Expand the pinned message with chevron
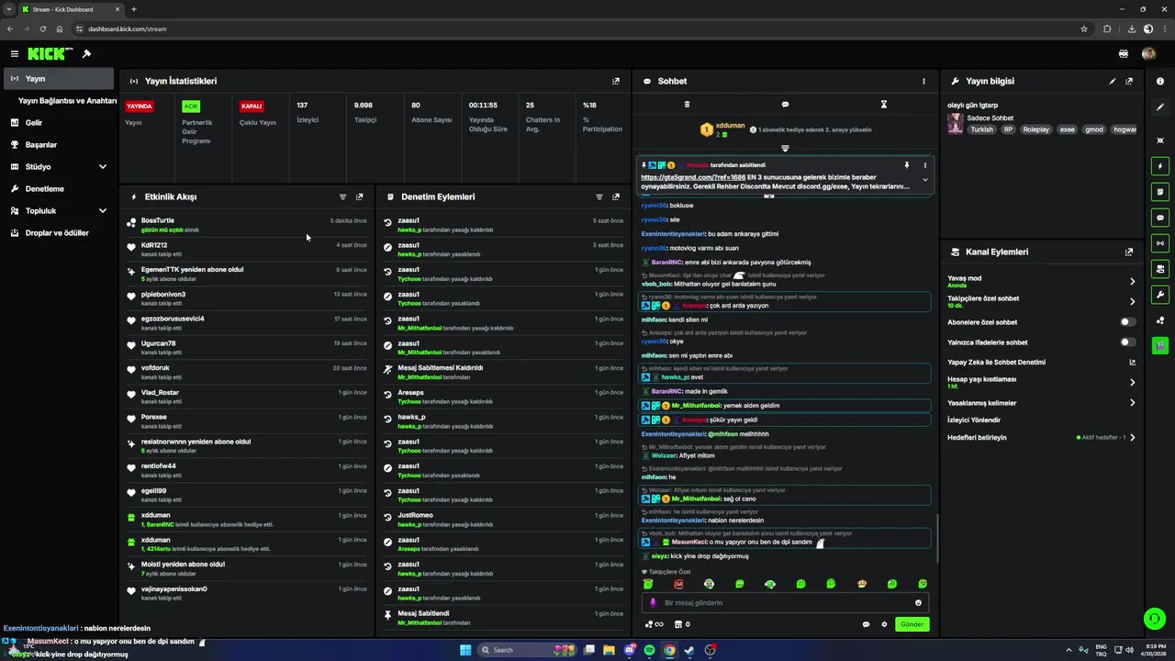 (924, 180)
